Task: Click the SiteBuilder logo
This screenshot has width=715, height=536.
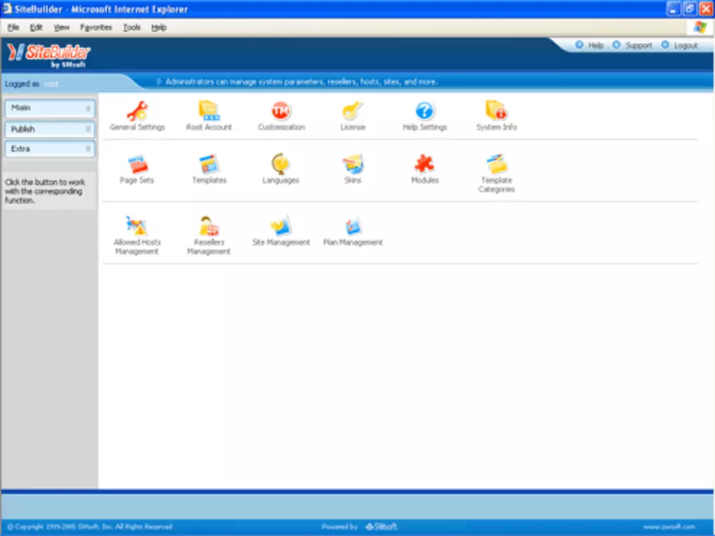Action: (x=49, y=55)
